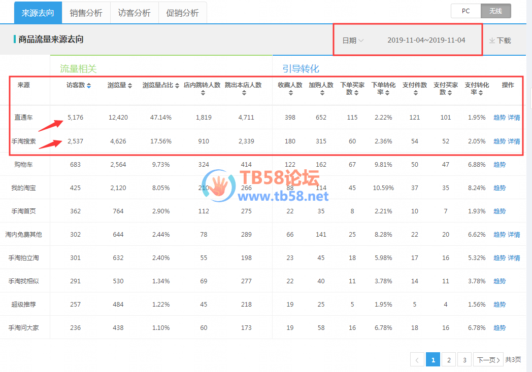The width and height of the screenshot is (532, 372).
Task: Open the 促销分析 tab
Action: (x=183, y=13)
